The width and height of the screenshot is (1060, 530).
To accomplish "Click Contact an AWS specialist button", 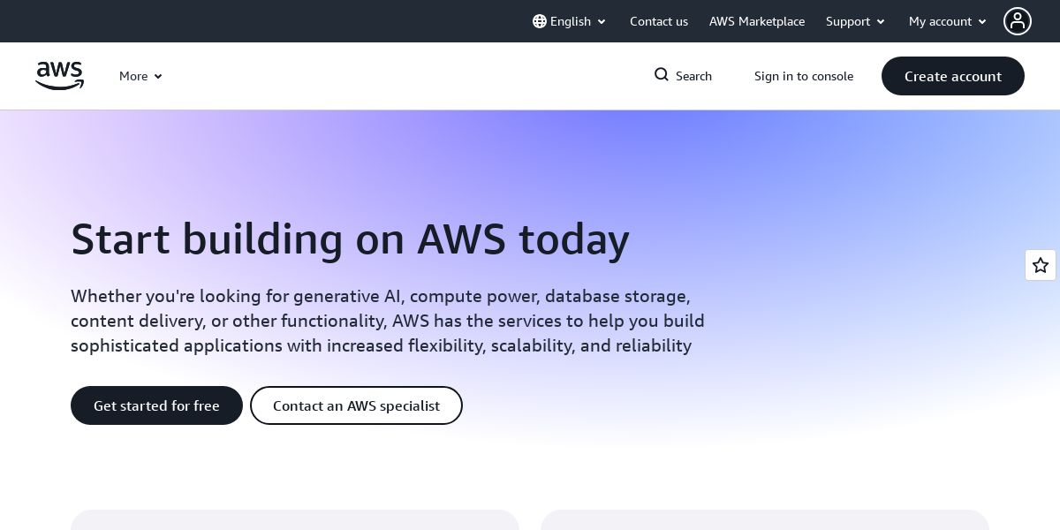I will pos(356,405).
